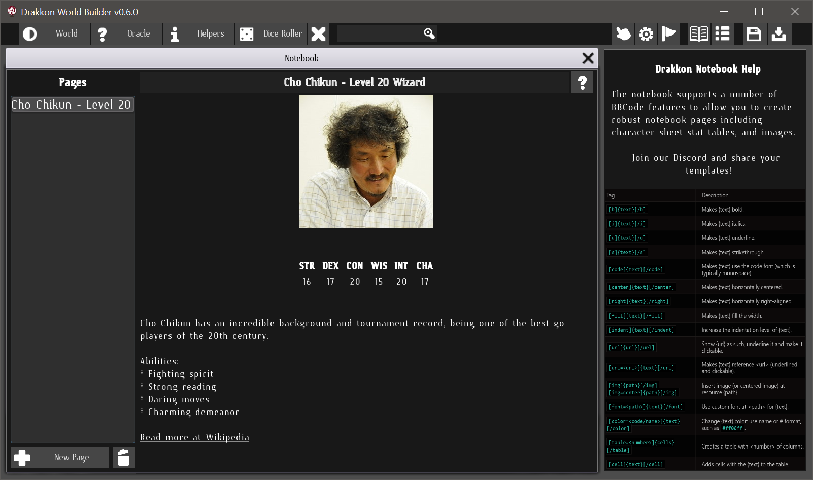The image size is (813, 480).
Task: Click the [color=<code/name>]{text} tag entry
Action: 644,421
